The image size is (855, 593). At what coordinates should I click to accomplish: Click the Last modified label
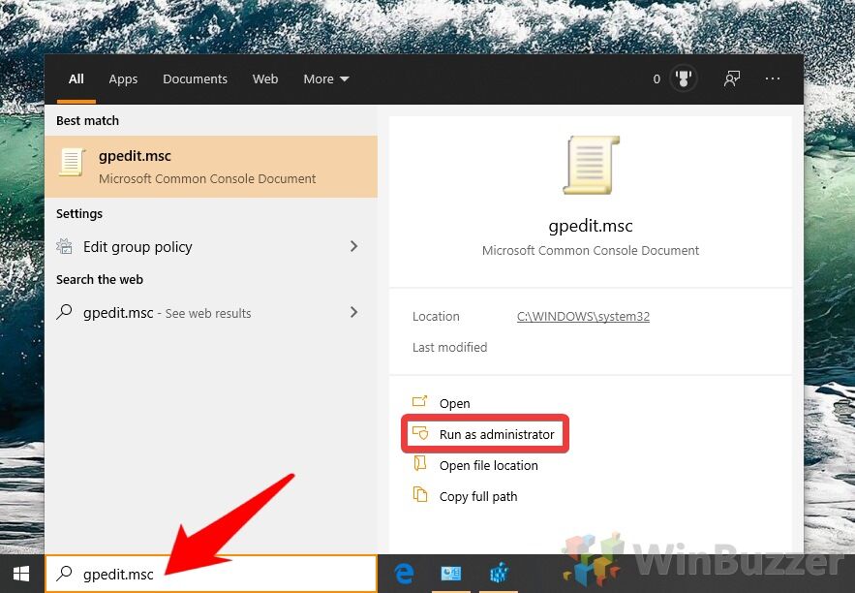pos(450,348)
